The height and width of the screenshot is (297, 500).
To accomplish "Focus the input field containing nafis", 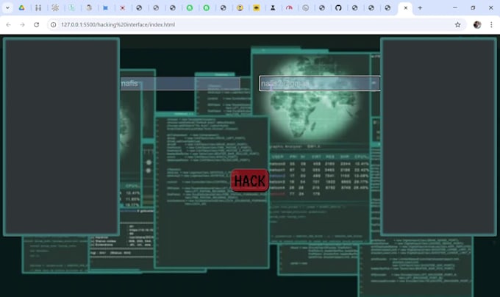I will 180,84.
